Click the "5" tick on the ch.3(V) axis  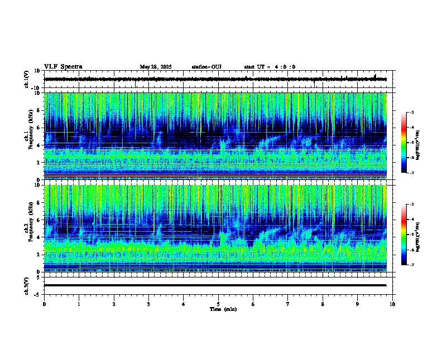pyautogui.click(x=39, y=277)
